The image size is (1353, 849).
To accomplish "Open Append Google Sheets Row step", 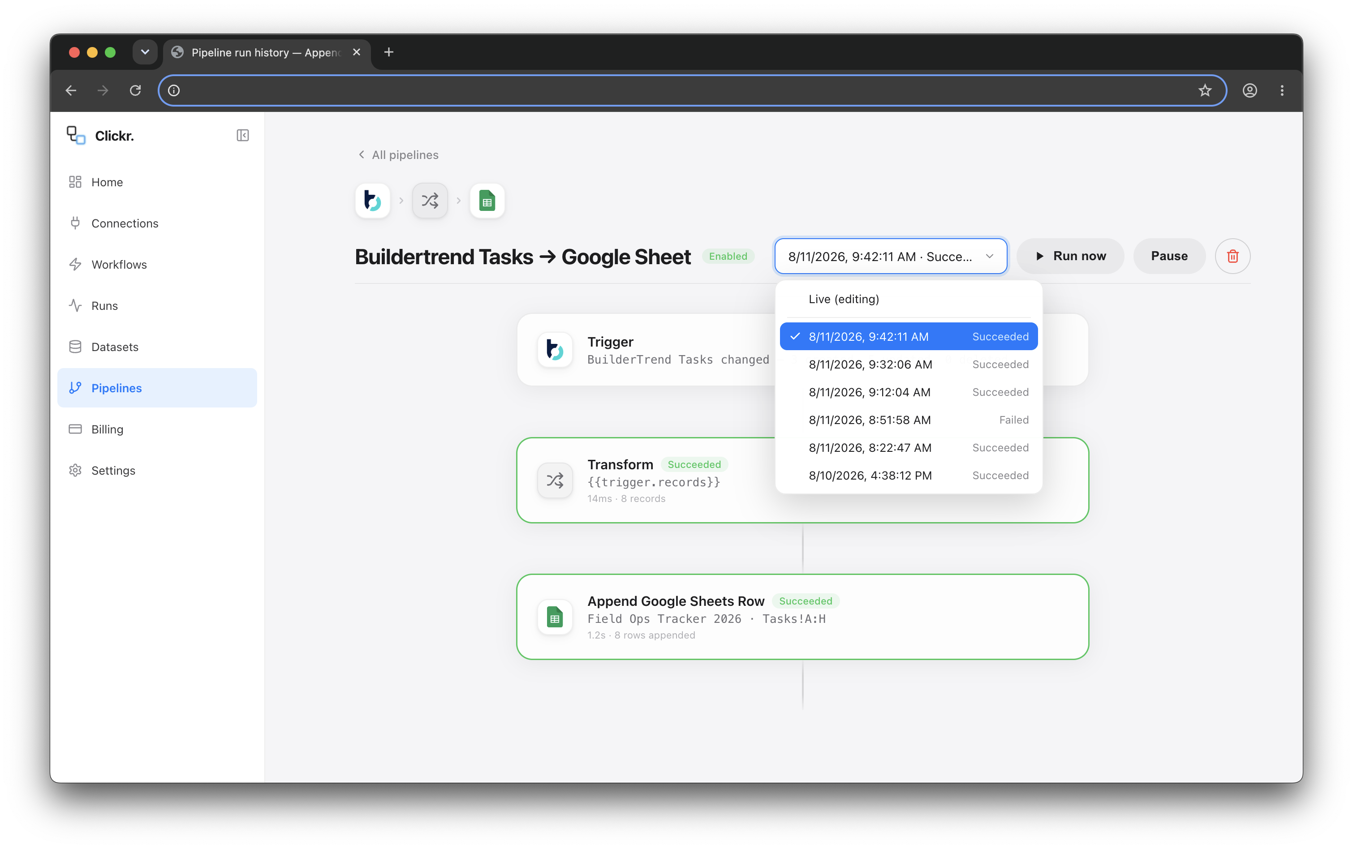I will click(x=802, y=617).
